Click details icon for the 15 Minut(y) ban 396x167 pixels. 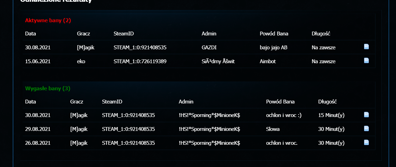[x=366, y=115]
